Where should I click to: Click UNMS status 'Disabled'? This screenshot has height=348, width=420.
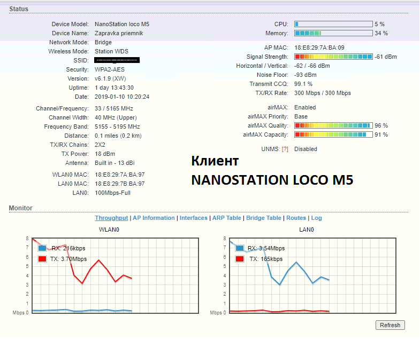coord(306,149)
